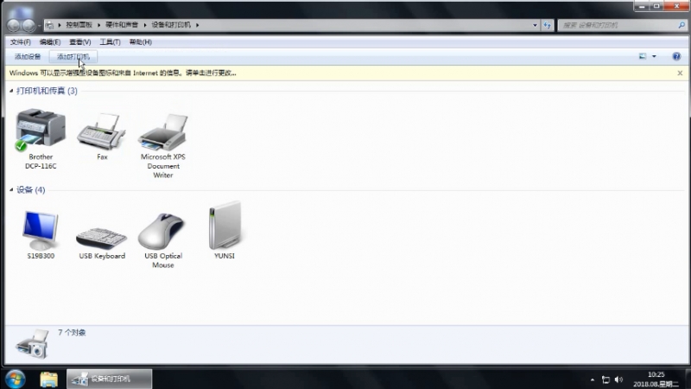Open the 工具(T) menu
The height and width of the screenshot is (389, 691).
[110, 41]
